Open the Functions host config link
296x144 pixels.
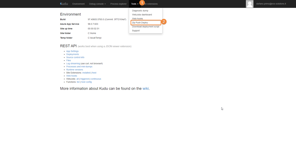(86, 82)
